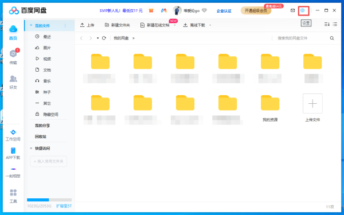The width and height of the screenshot is (344, 215).
Task: Open the sort order icon
Action: (x=327, y=24)
